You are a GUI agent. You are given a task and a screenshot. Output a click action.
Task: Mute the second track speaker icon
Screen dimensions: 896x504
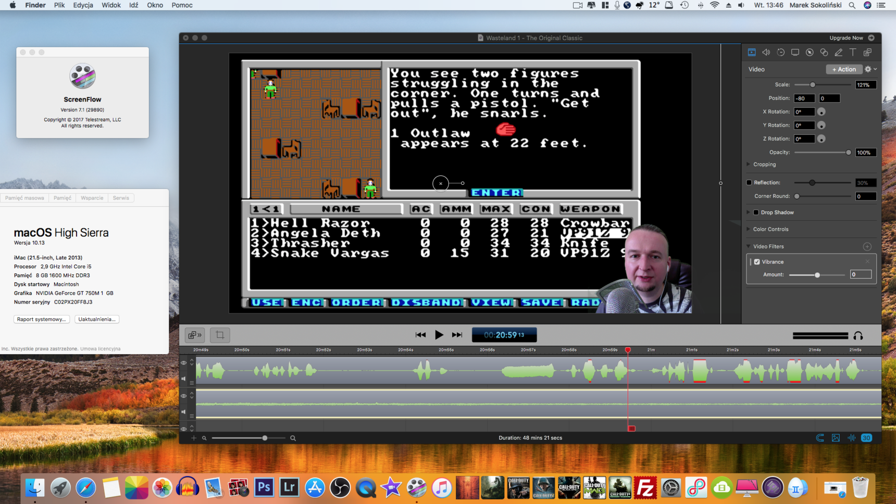coord(183,412)
